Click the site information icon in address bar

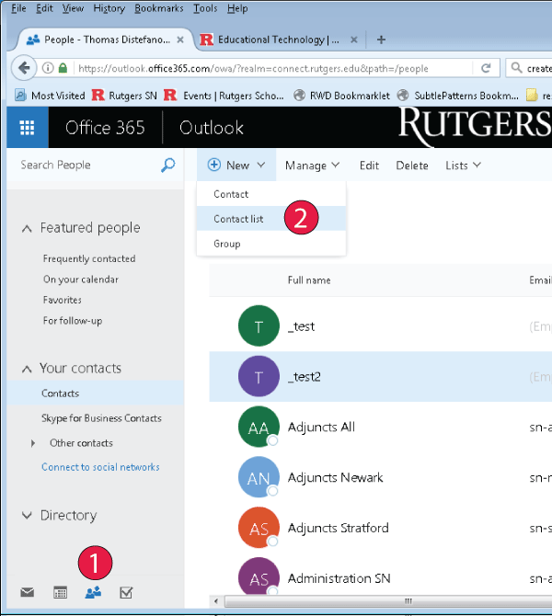click(48, 68)
